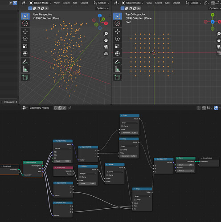221x222 pixels.
Task: Select the Scale tool in the Top Orthographic viewport
Action: pyautogui.click(x=117, y=46)
